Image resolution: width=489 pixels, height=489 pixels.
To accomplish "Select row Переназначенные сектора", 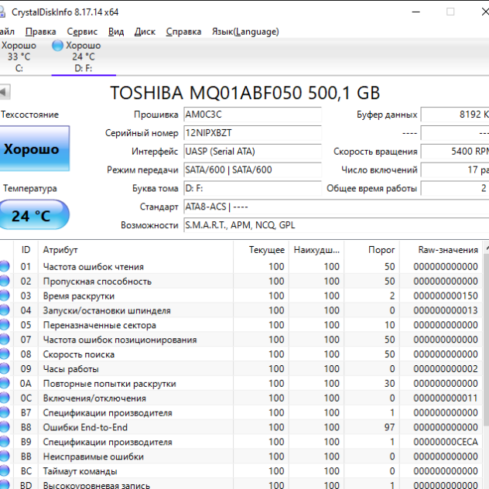I will click(x=241, y=325).
